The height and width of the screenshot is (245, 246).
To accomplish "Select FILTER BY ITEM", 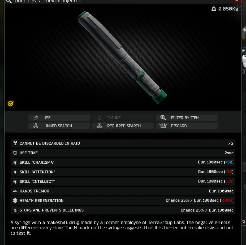I will [x=187, y=118].
